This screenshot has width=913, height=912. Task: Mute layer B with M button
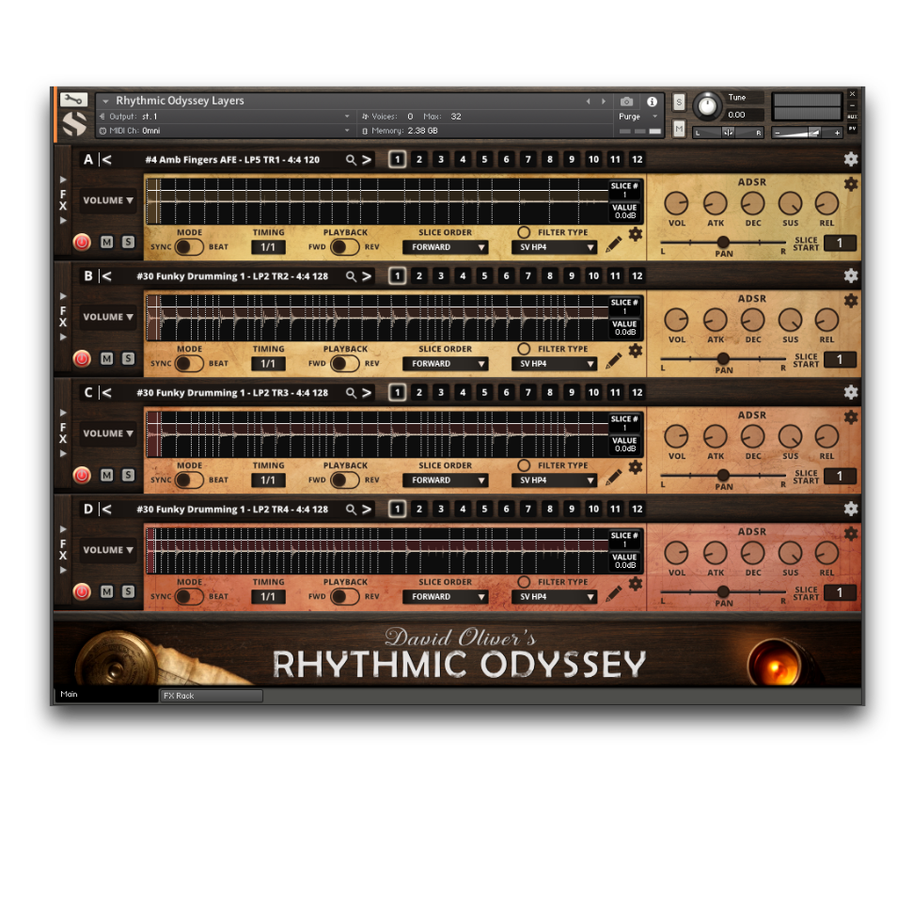pyautogui.click(x=106, y=358)
